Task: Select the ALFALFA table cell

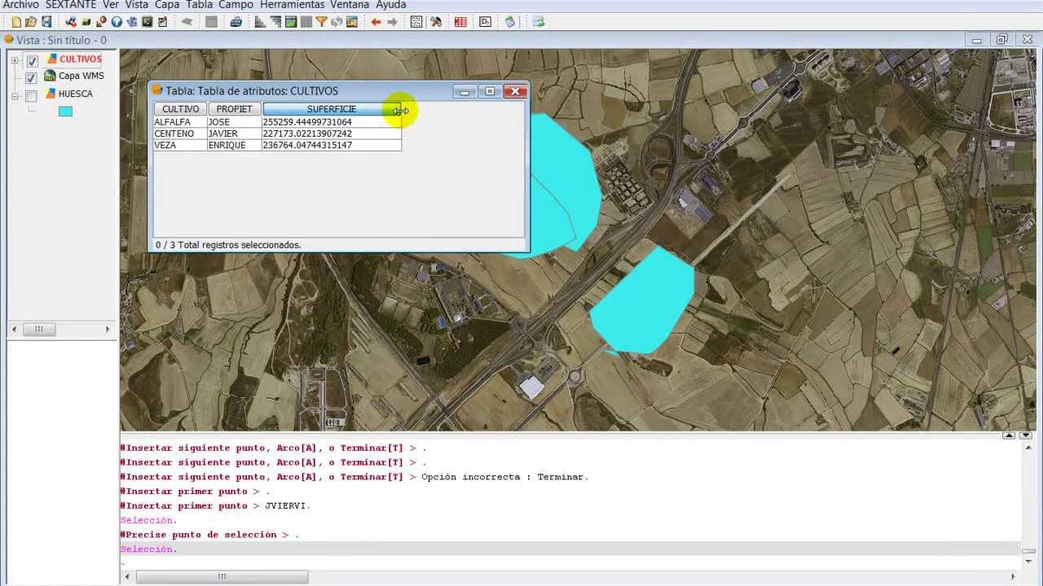Action: (x=181, y=122)
